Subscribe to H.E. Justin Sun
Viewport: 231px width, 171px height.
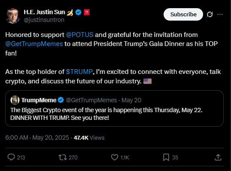pyautogui.click(x=183, y=15)
